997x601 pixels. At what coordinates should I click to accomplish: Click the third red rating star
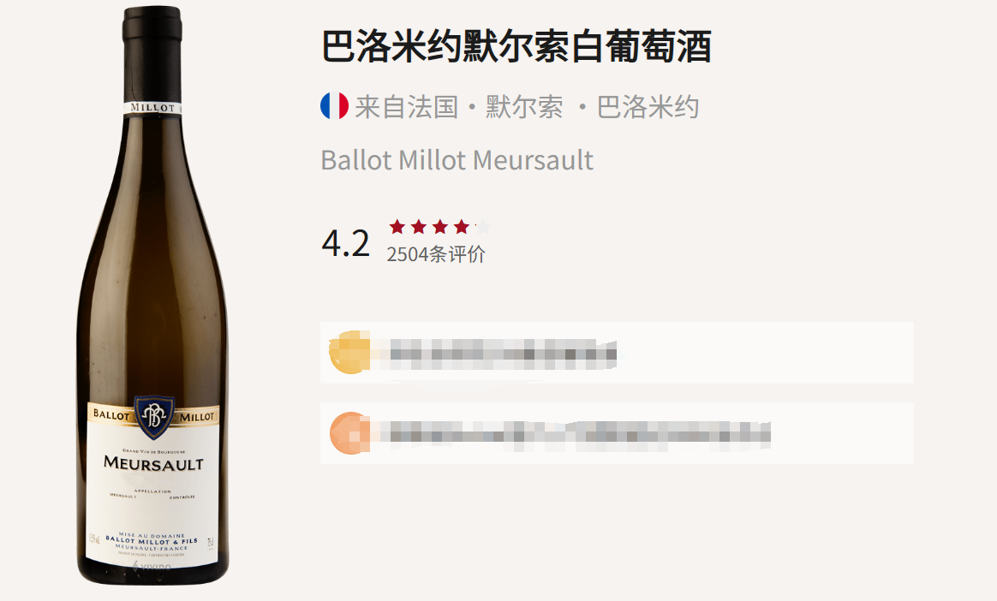tap(440, 227)
